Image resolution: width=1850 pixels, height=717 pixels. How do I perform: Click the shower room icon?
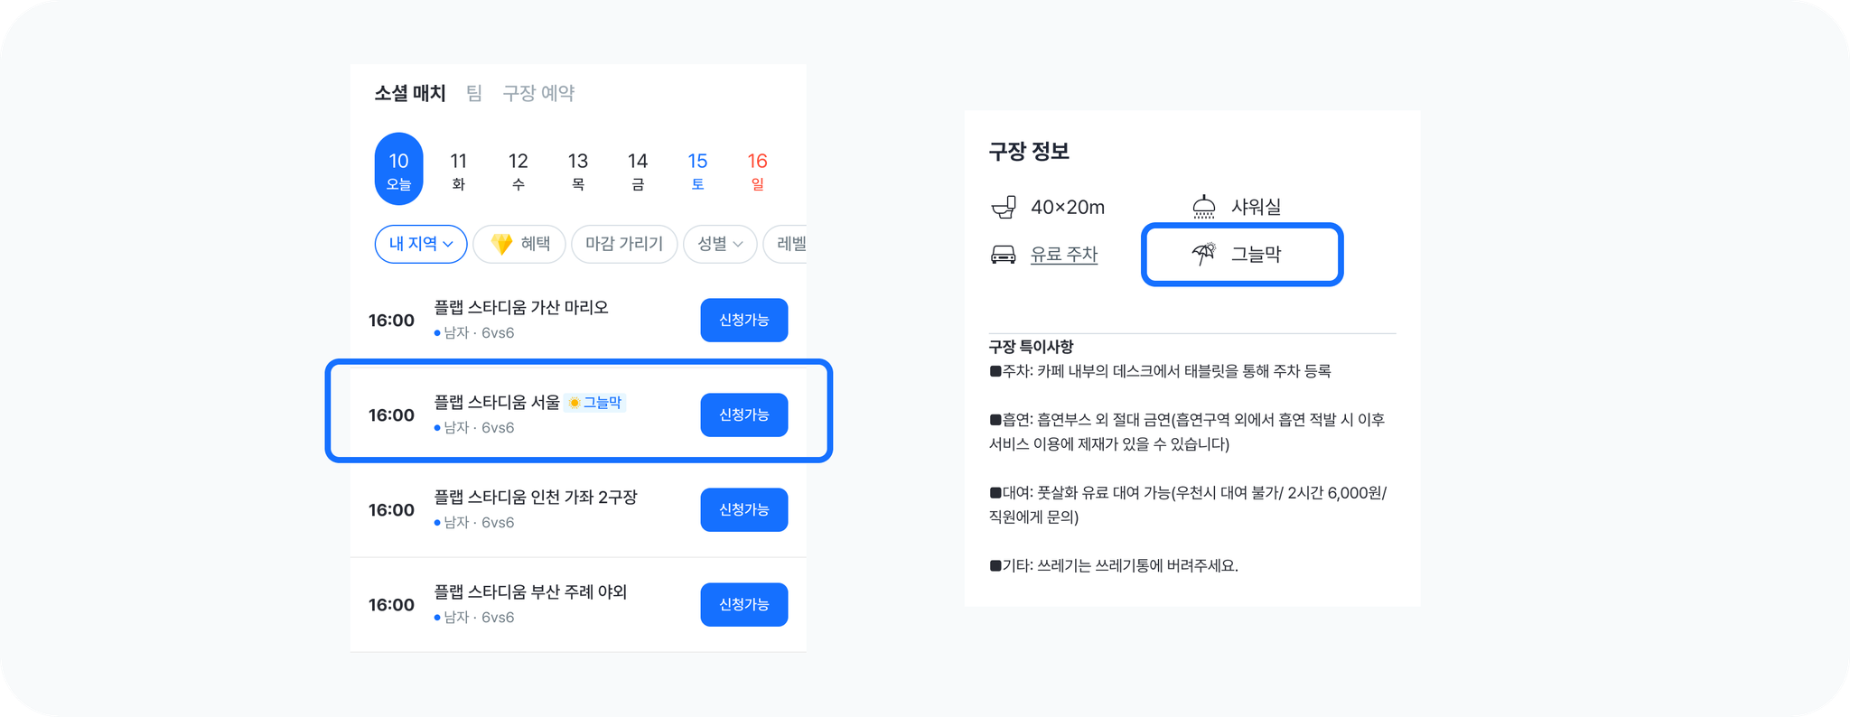(1204, 207)
